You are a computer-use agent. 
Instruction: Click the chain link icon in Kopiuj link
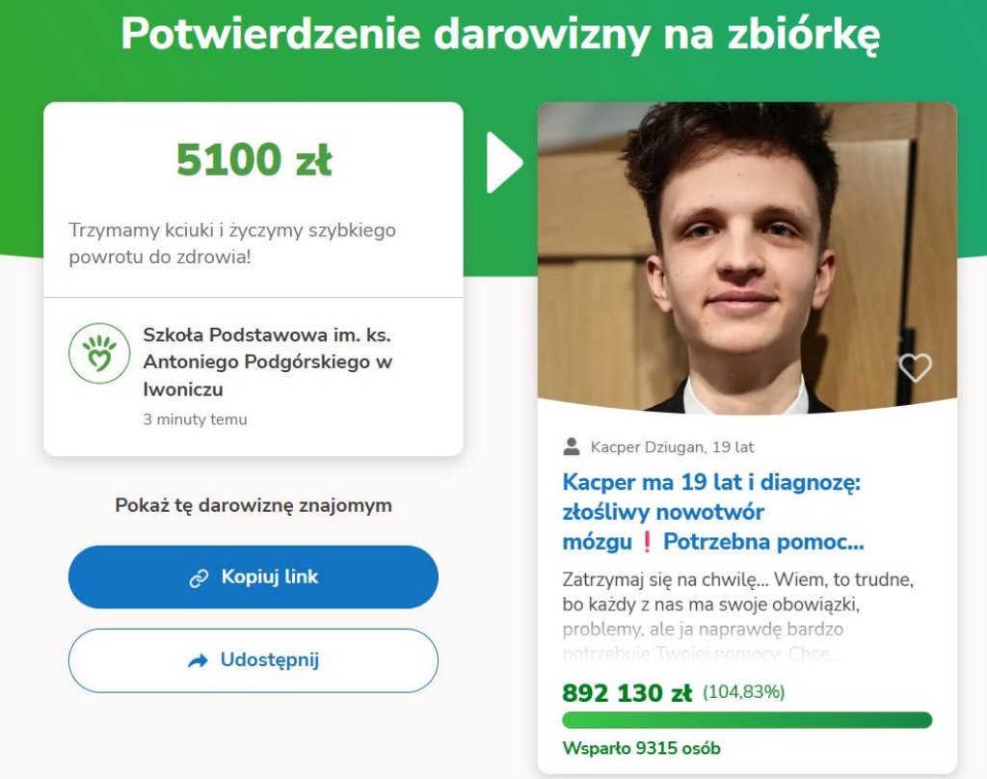coord(200,578)
